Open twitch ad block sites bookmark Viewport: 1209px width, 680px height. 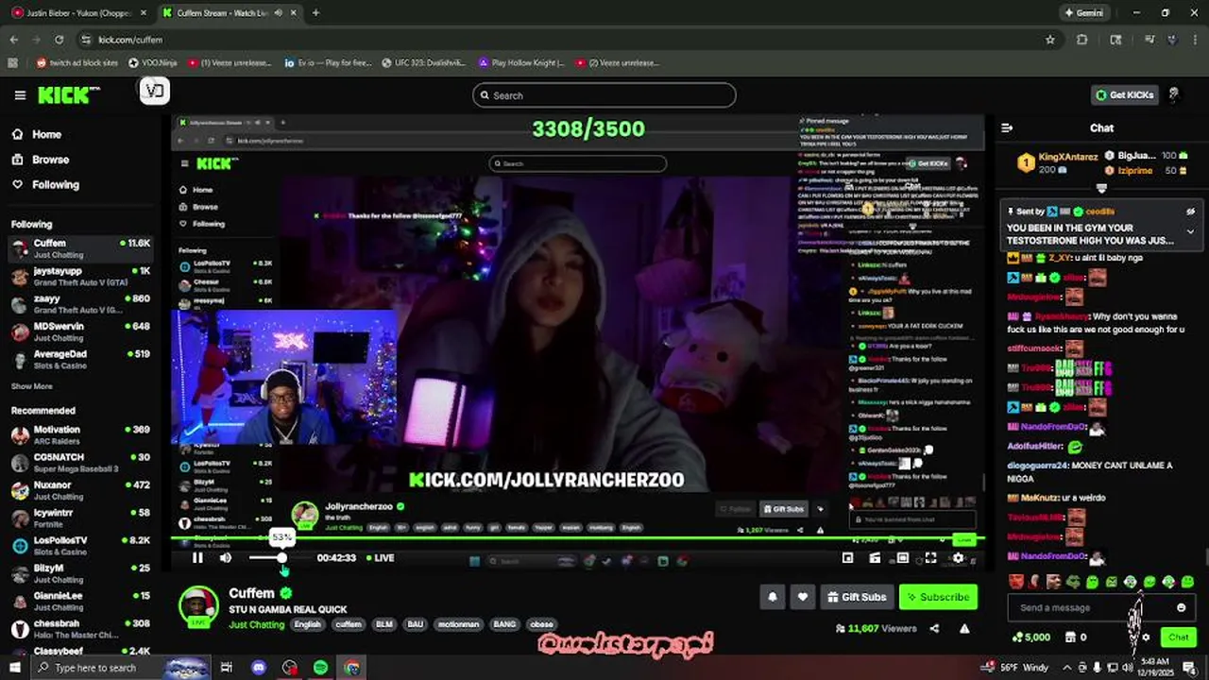[x=77, y=63]
